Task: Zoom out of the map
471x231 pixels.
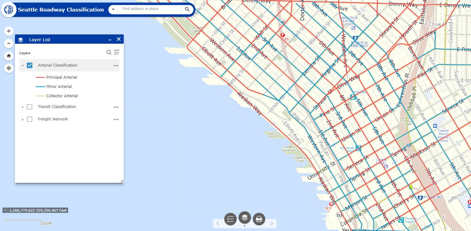Action: point(9,44)
